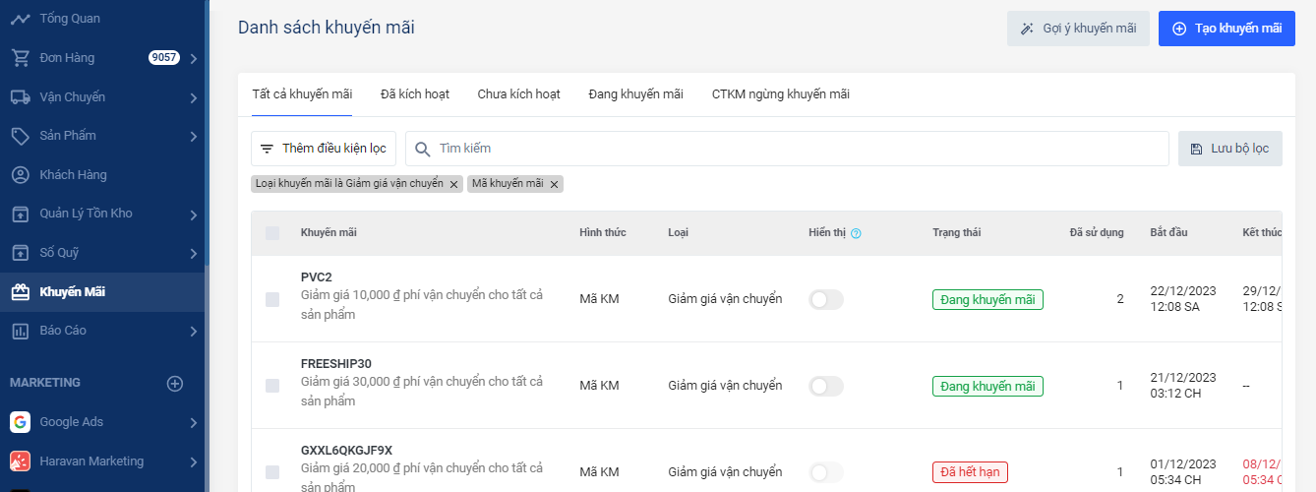This screenshot has width=1316, height=492.
Task: Expand the Báo Cáo submenu arrow
Action: (x=194, y=332)
